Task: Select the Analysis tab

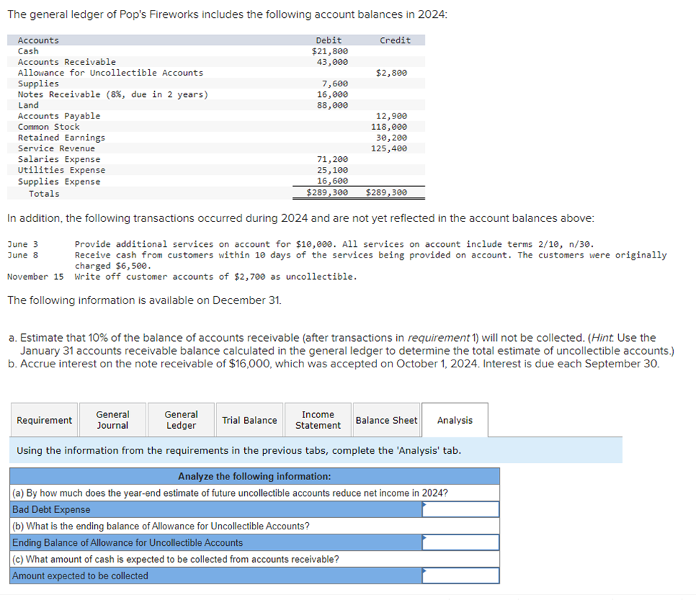Action: 455,420
